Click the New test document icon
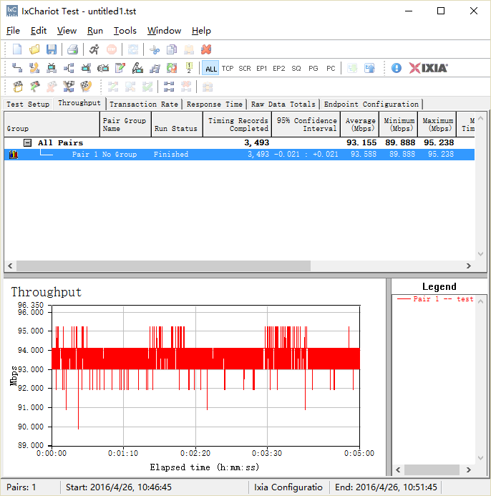Screen dimensions: 491x496 point(17,49)
